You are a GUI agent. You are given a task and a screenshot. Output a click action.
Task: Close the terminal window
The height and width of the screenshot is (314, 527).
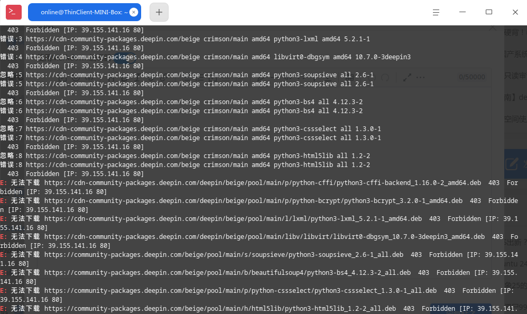(515, 12)
